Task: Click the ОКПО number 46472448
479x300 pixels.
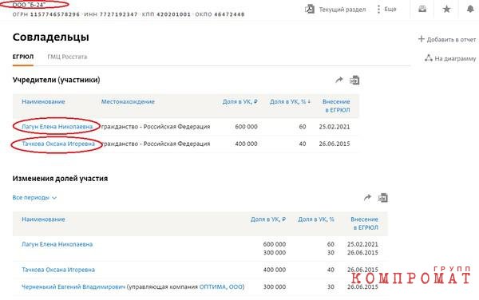Action: point(229,14)
